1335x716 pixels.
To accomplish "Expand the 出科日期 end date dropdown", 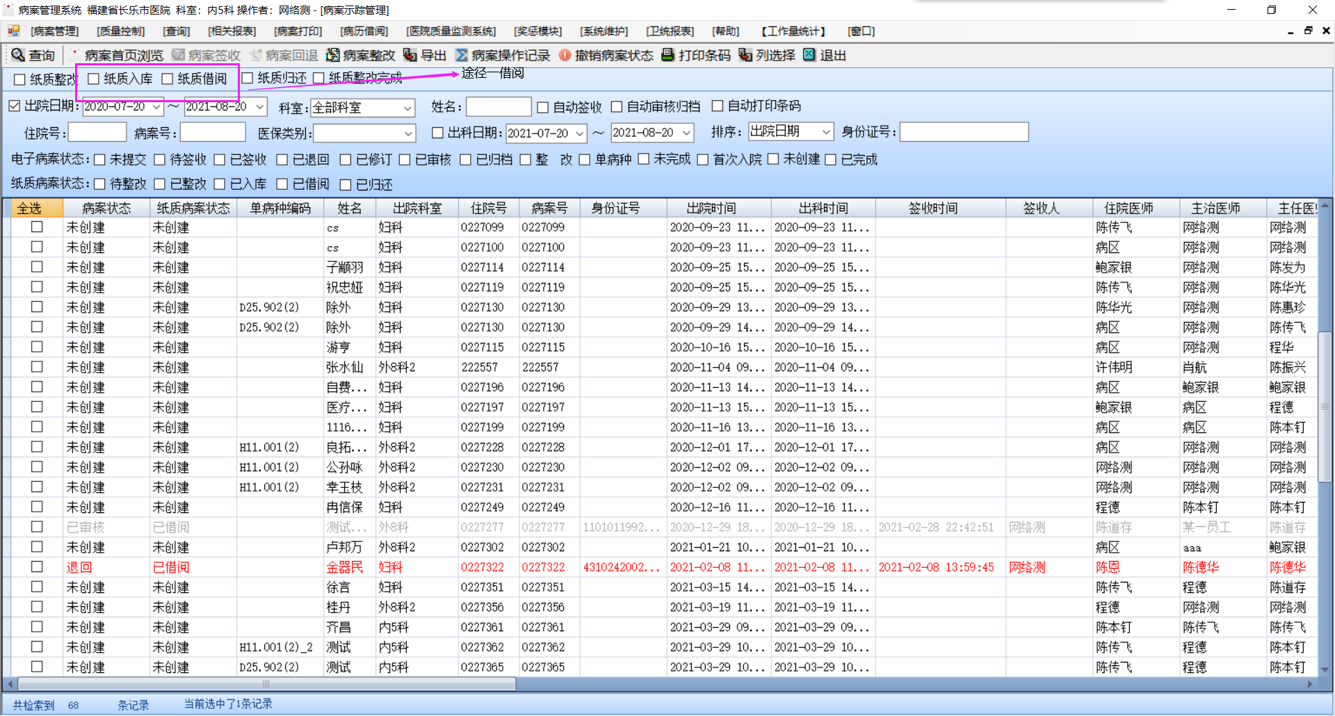I will point(686,133).
